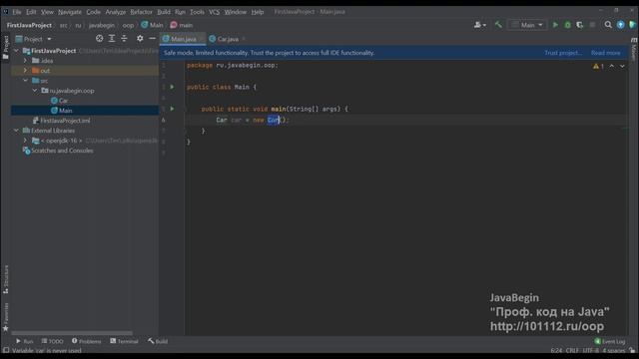Click the Trust project link
This screenshot has width=639, height=359.
[563, 53]
